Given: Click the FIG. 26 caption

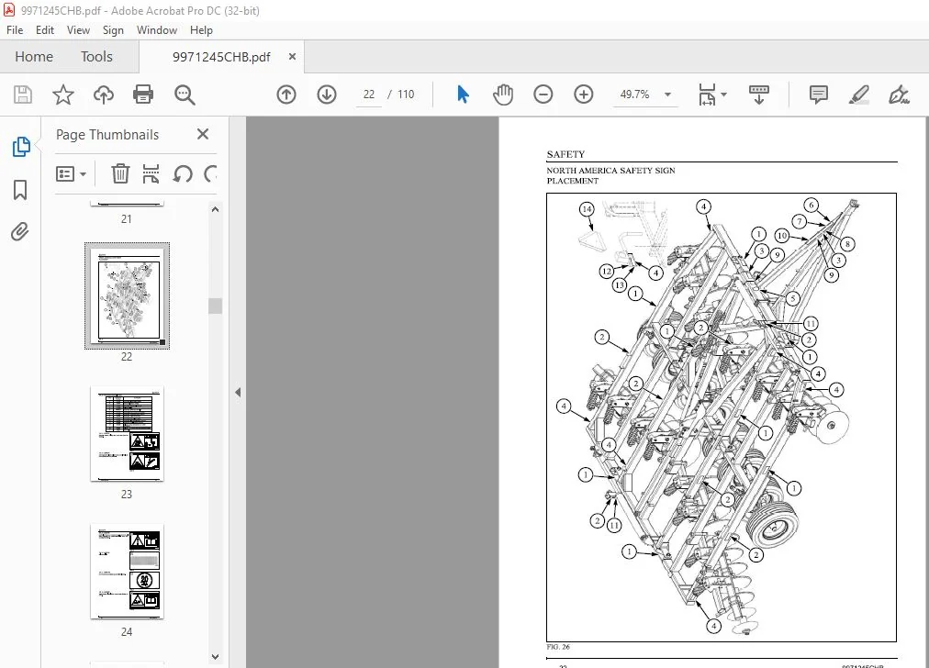Looking at the screenshot, I should [558, 647].
